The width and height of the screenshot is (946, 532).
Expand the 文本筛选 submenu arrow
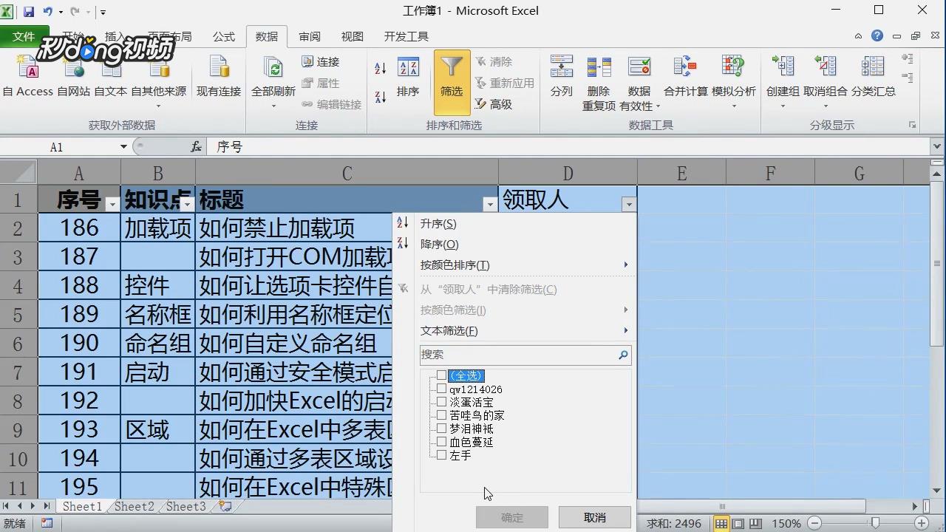coord(625,330)
